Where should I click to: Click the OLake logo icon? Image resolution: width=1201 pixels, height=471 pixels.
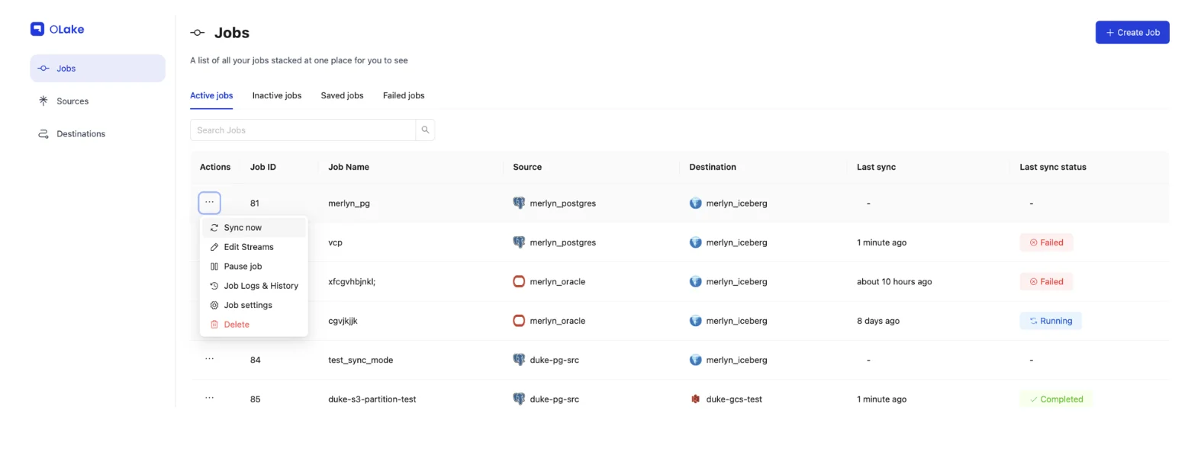37,29
